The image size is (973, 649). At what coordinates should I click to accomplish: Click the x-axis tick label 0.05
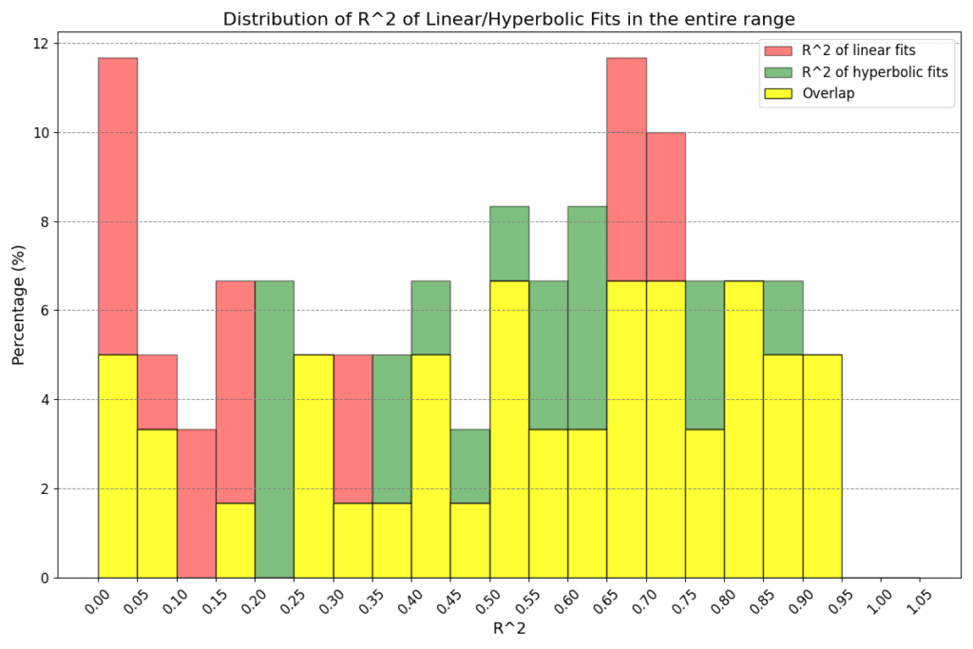tap(135, 601)
